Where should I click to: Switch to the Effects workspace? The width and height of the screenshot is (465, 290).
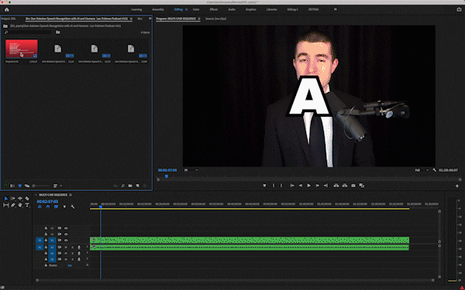(x=214, y=9)
